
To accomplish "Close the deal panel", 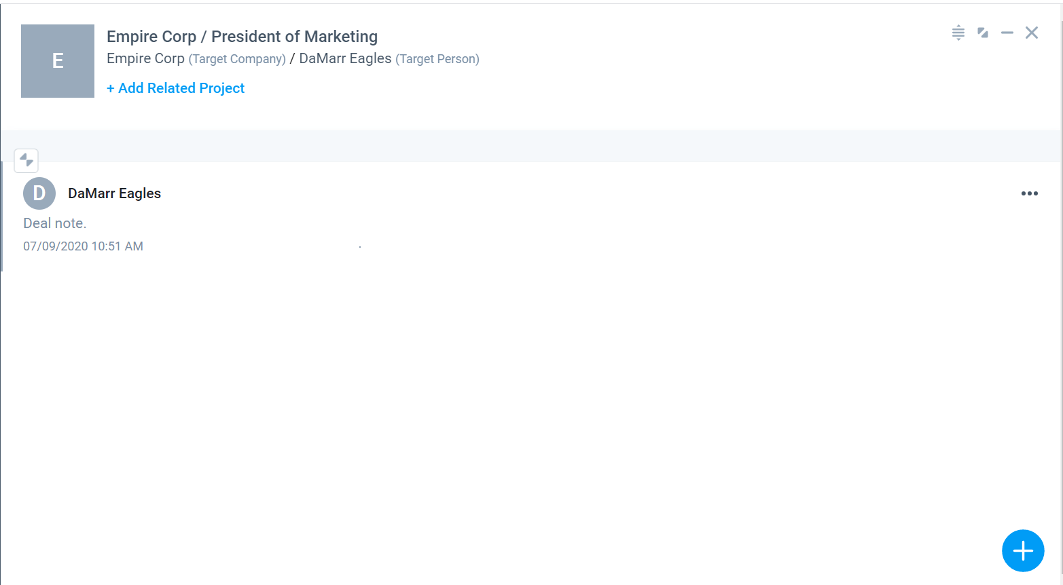I will pos(1031,33).
